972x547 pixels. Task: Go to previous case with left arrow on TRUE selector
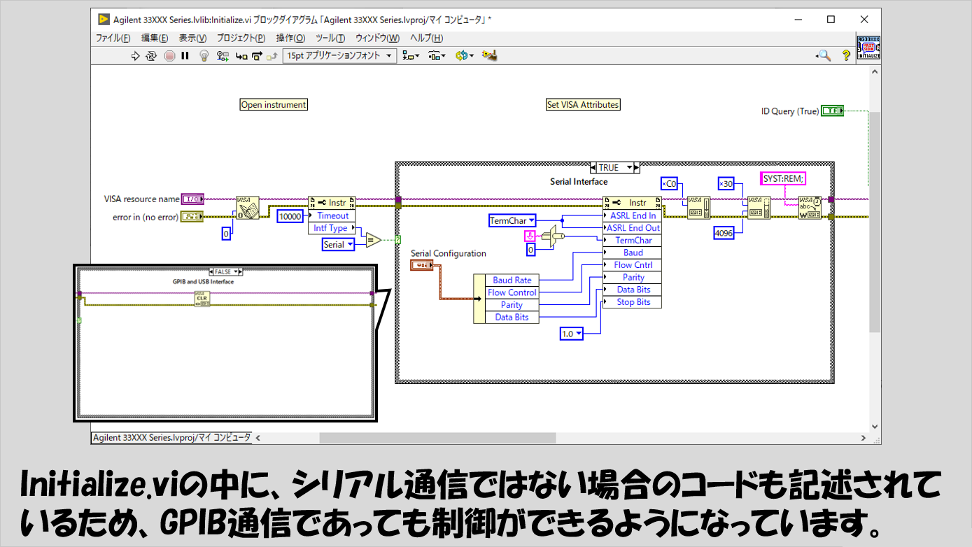pos(594,168)
